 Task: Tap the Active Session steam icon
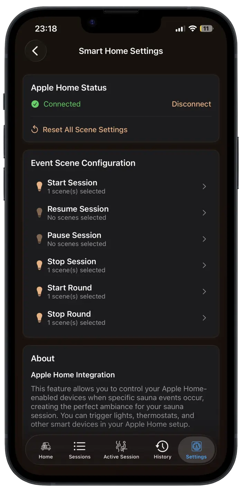click(121, 446)
